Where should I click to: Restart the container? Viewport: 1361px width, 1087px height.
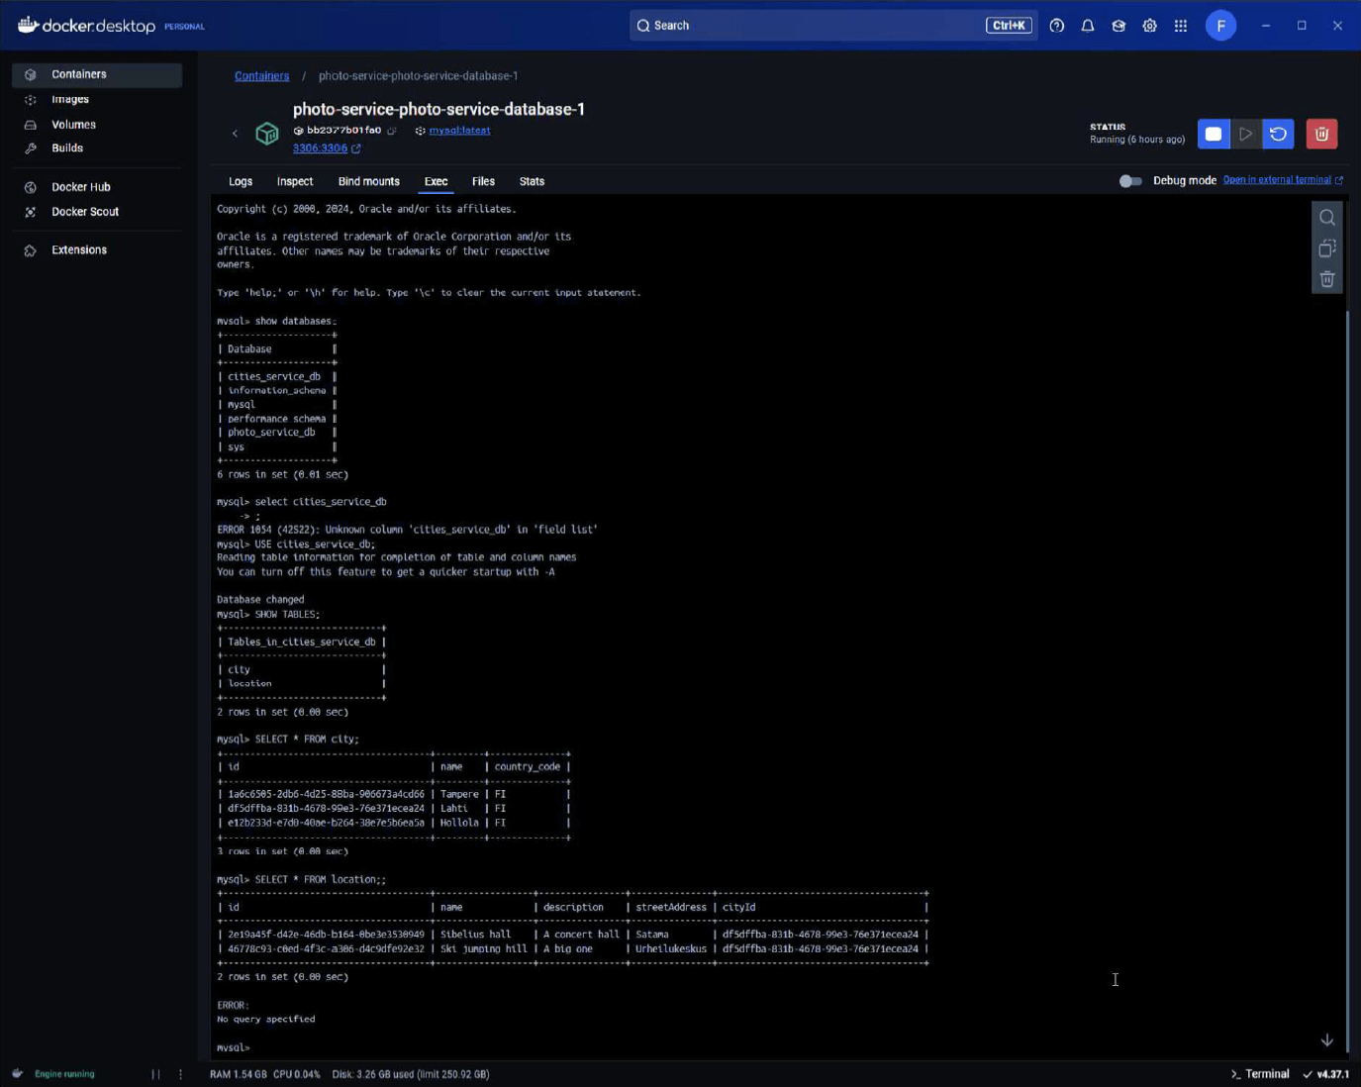click(1279, 134)
